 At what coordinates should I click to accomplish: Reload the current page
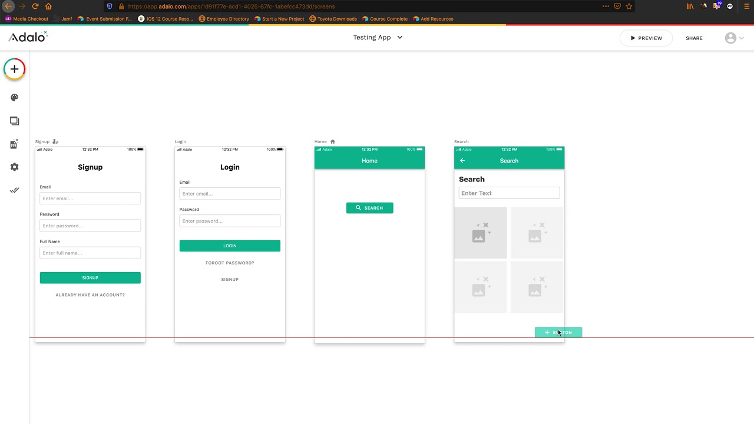pyautogui.click(x=35, y=6)
